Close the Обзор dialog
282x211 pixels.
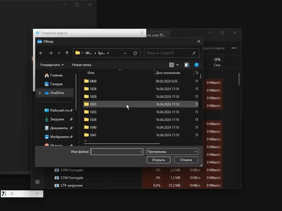pos(199,41)
